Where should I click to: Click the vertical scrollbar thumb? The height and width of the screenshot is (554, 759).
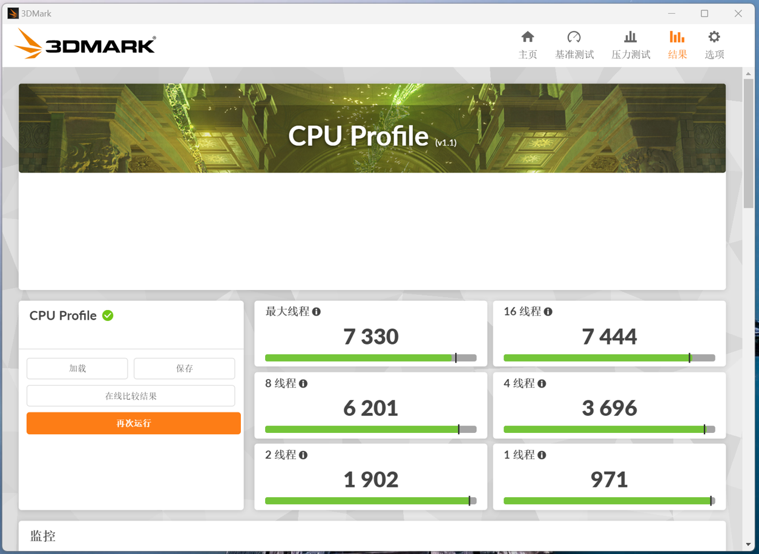[748, 143]
